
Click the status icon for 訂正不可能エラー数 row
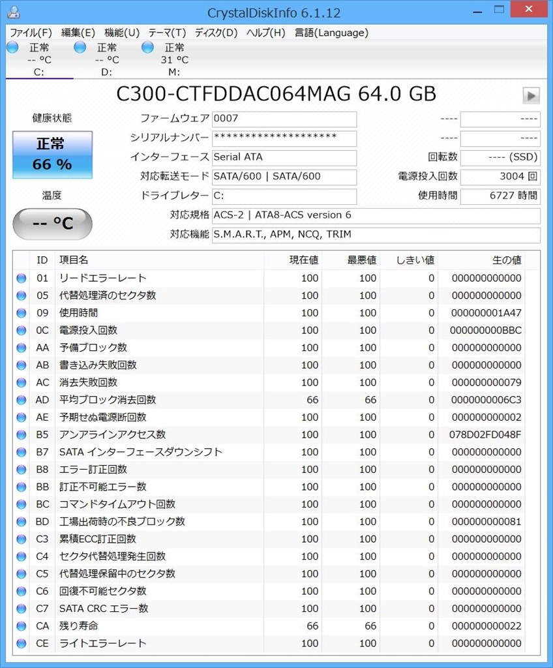pos(22,487)
